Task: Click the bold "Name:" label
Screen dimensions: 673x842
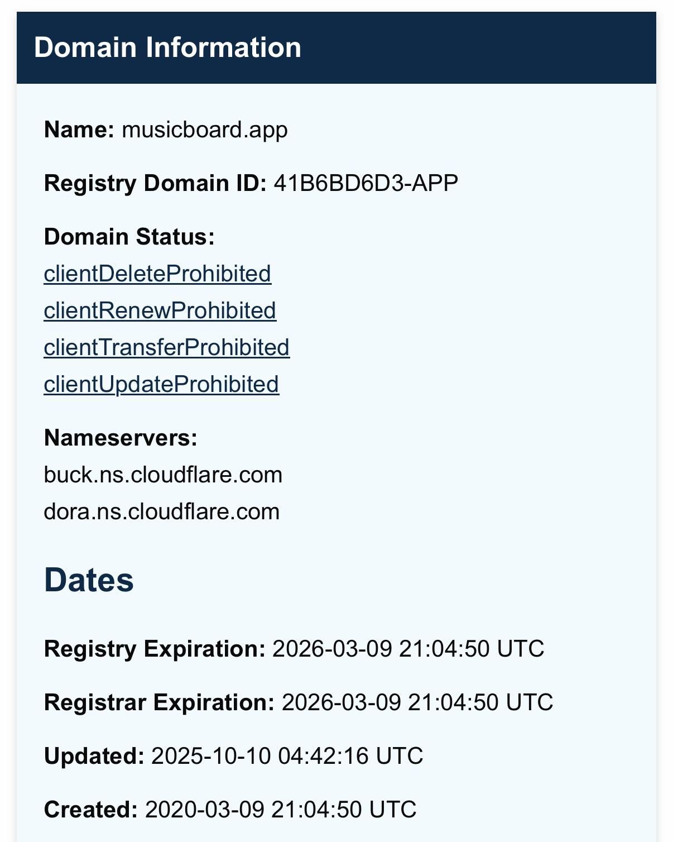Action: [79, 130]
